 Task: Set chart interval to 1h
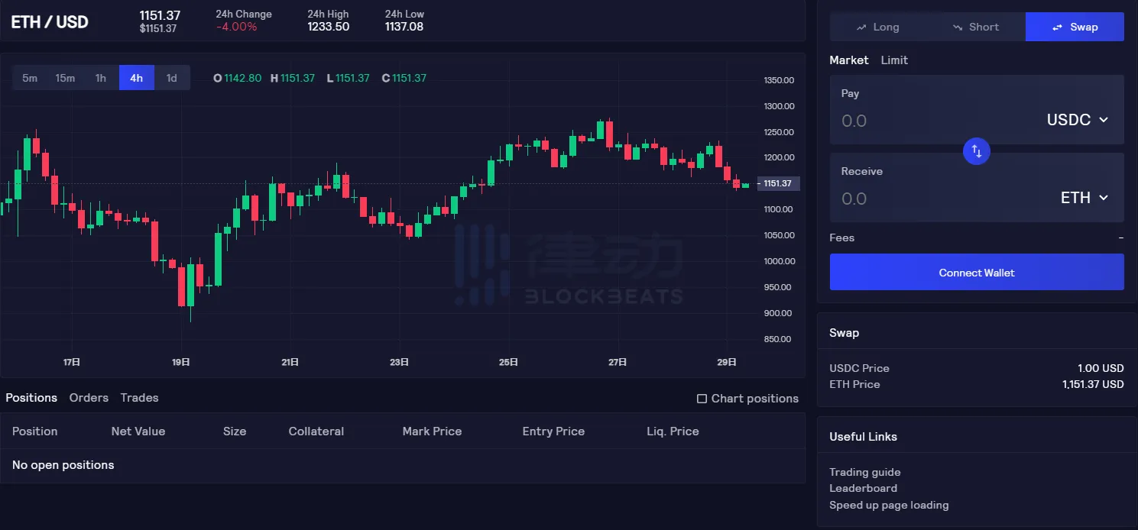click(x=101, y=78)
